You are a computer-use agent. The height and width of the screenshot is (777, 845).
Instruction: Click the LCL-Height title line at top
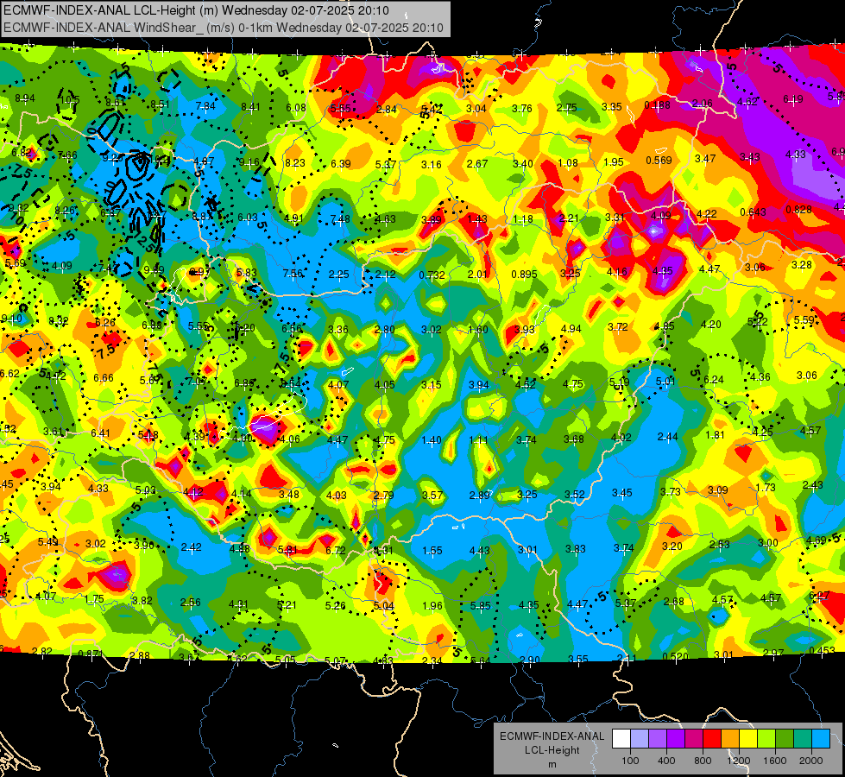(x=196, y=10)
